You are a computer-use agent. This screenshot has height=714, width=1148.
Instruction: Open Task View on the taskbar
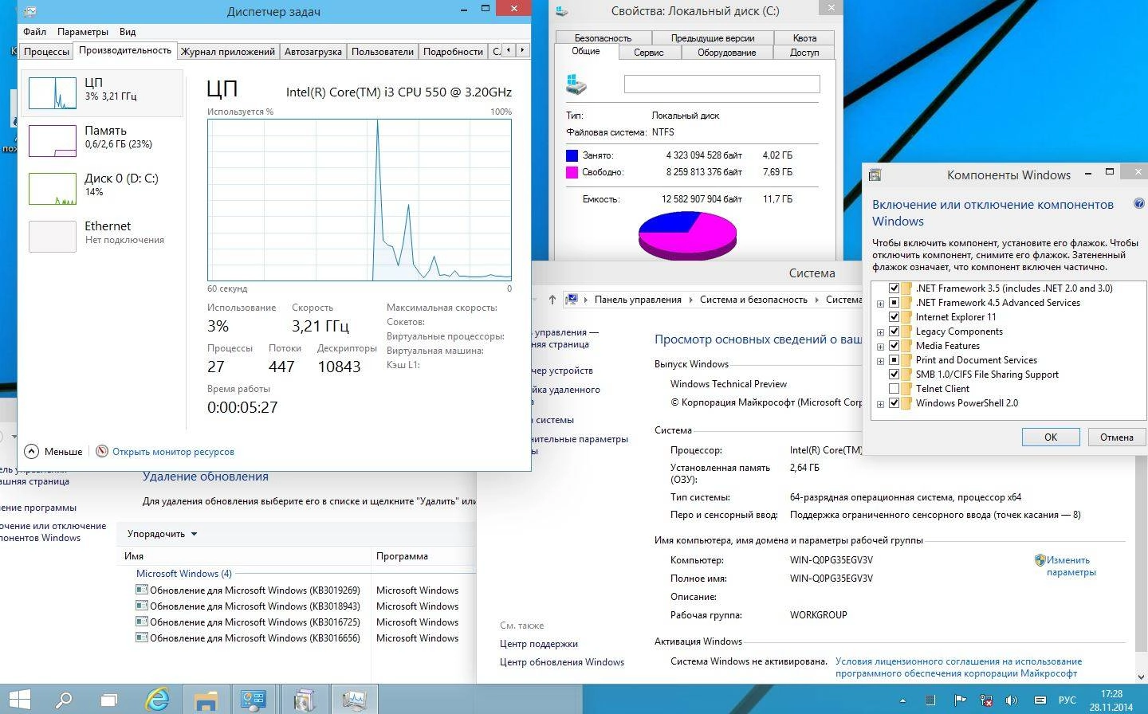(108, 700)
